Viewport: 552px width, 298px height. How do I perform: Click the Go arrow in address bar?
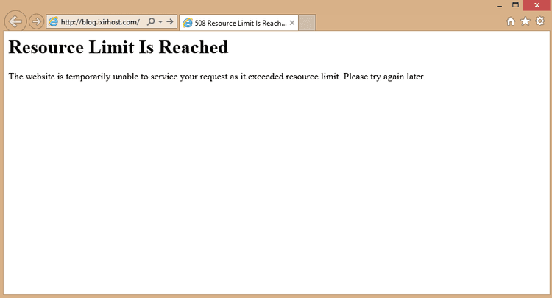[x=170, y=22]
